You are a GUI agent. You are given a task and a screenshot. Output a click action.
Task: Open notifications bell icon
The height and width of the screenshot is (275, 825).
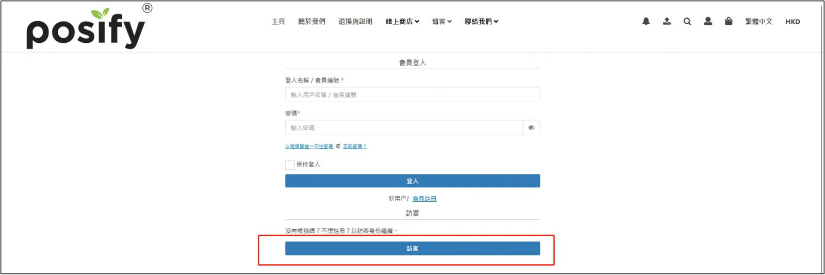point(646,21)
